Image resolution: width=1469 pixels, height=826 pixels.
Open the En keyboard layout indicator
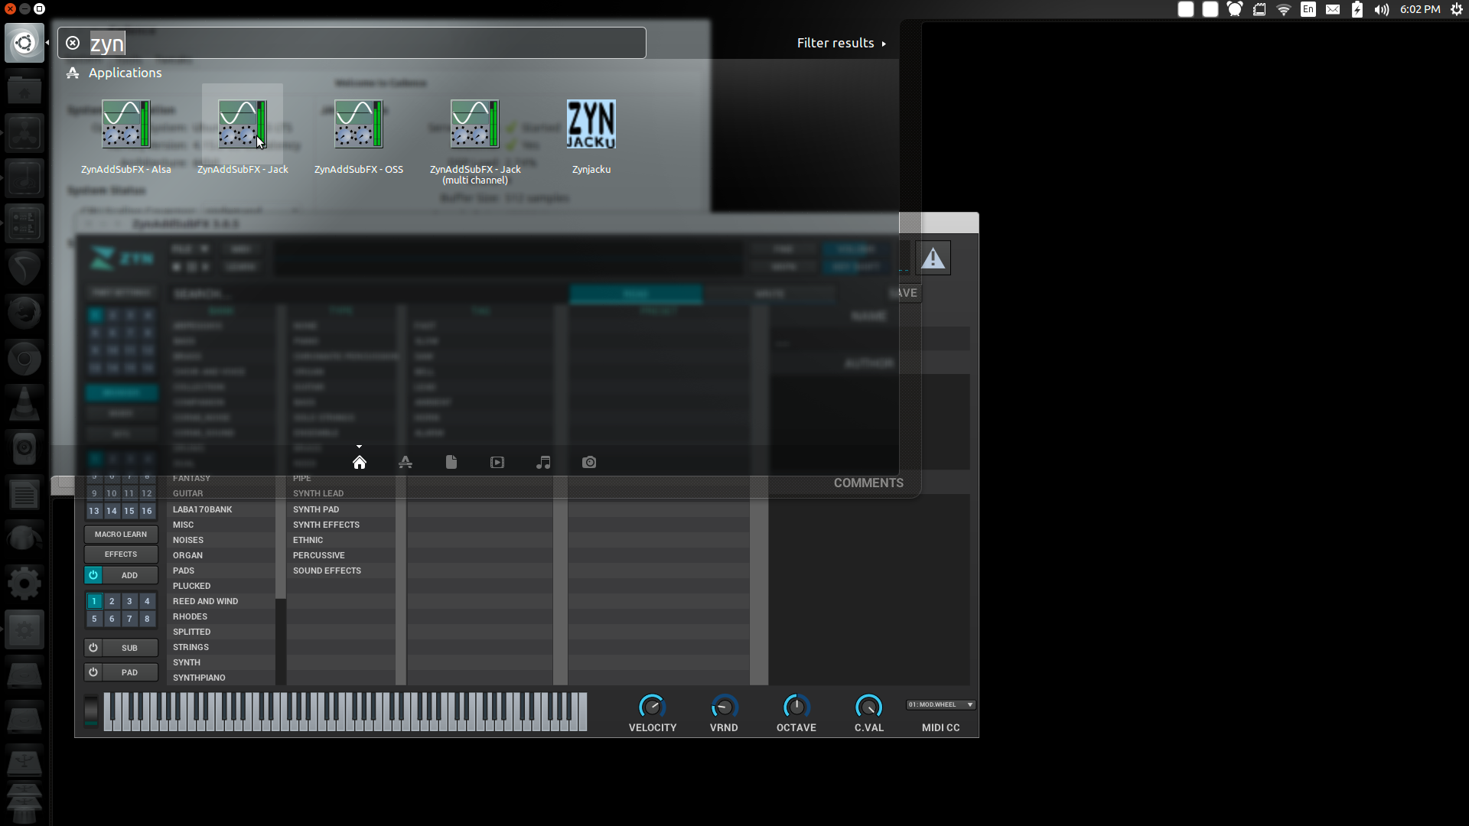click(x=1308, y=9)
